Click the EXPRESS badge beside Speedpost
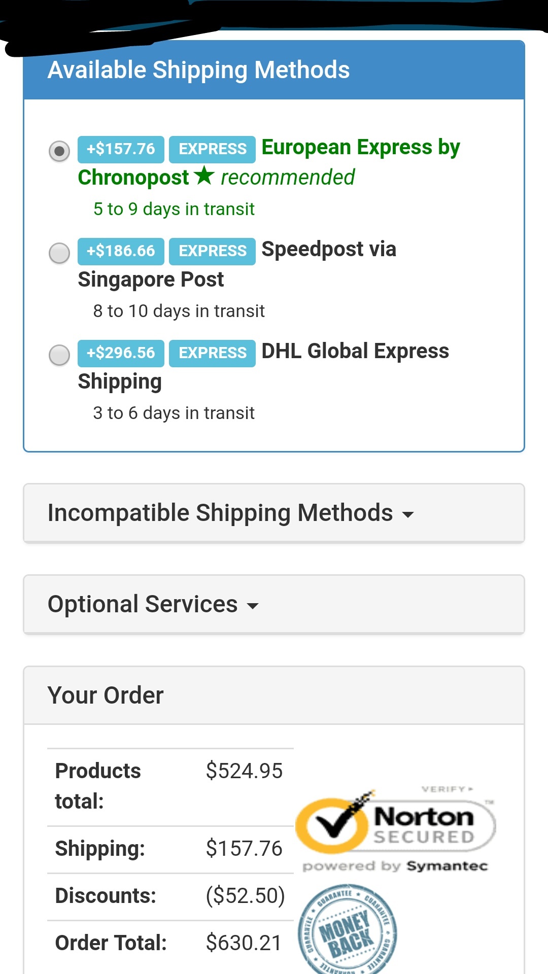Viewport: 548px width, 974px height. tap(212, 251)
